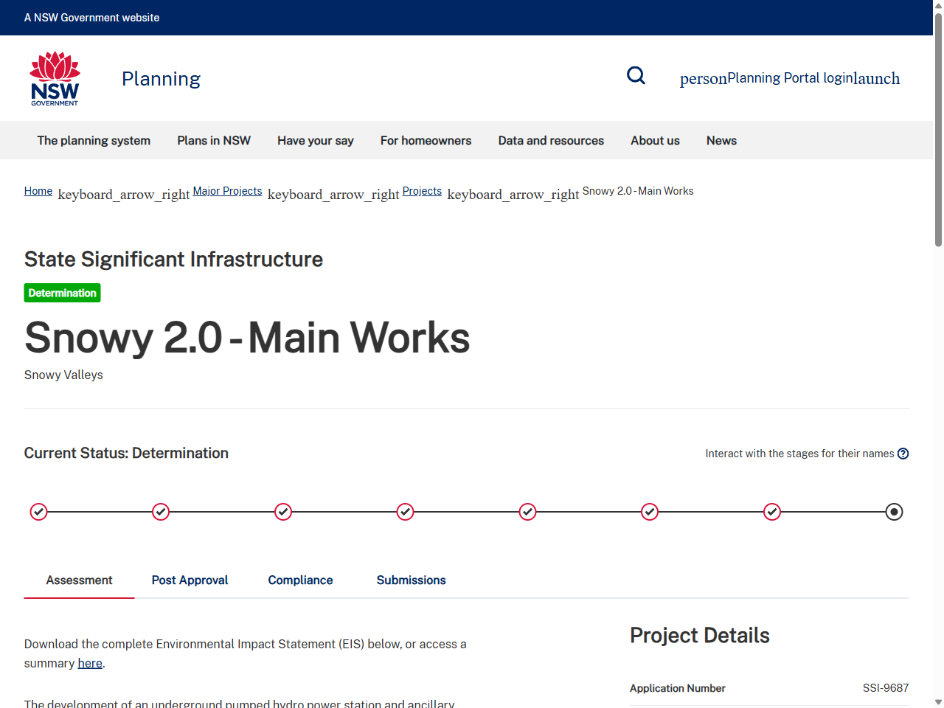The image size is (944, 708).
Task: Open Data and resources menu
Action: 551,140
